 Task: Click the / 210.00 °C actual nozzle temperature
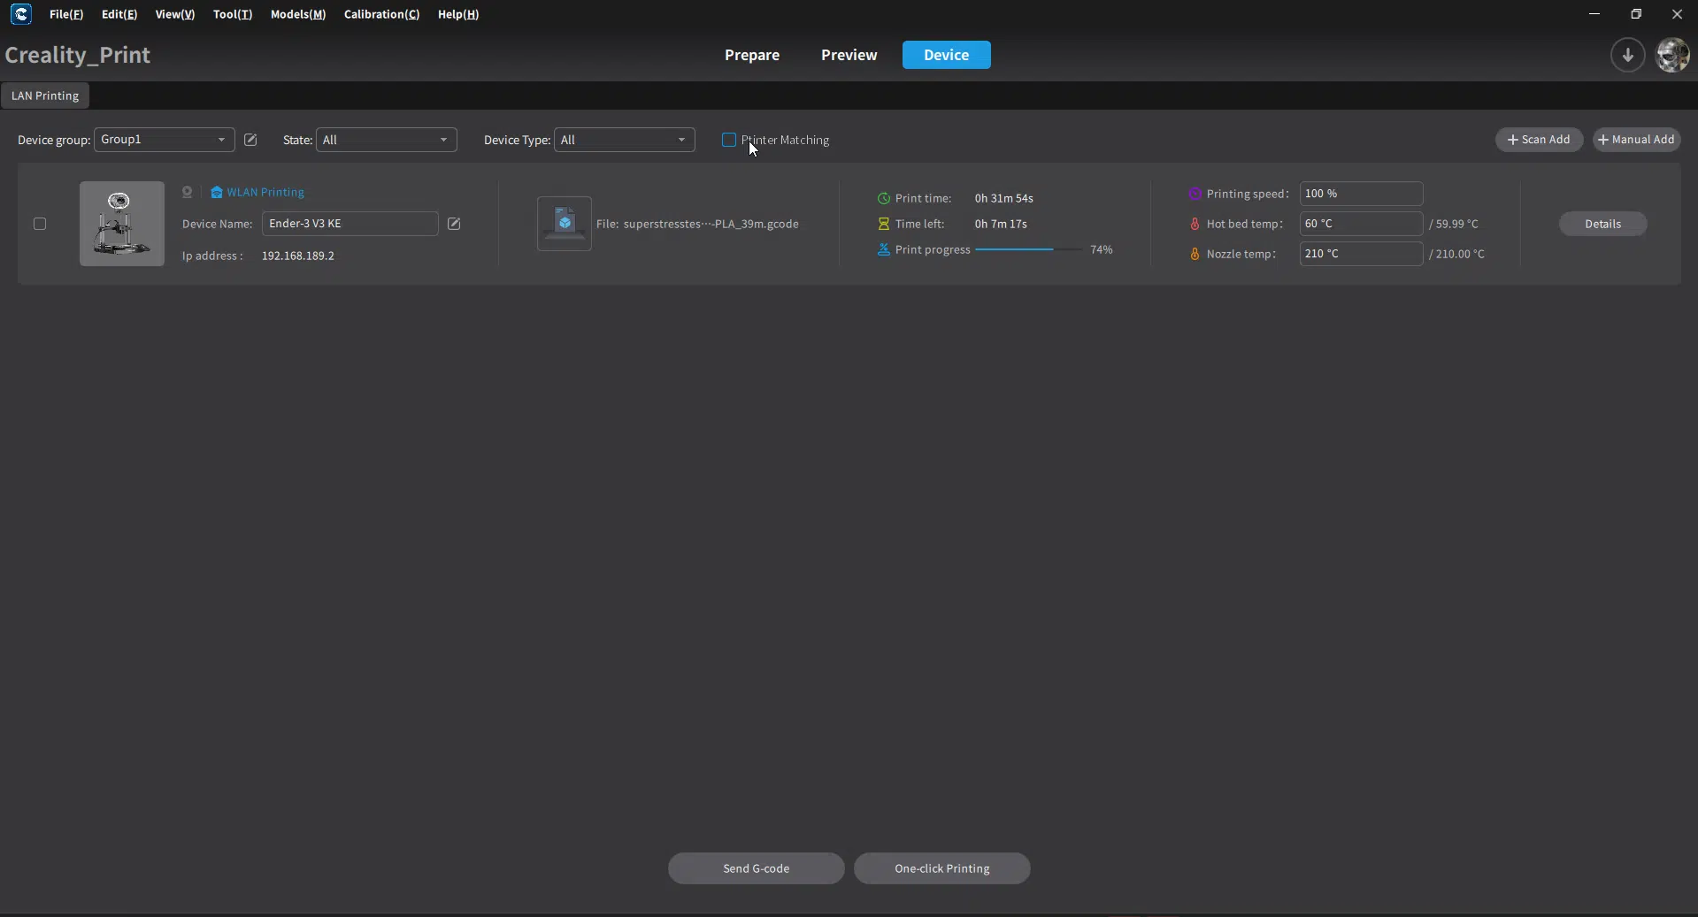click(x=1456, y=254)
